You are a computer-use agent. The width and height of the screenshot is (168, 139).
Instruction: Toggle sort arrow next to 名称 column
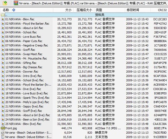point(14,10)
